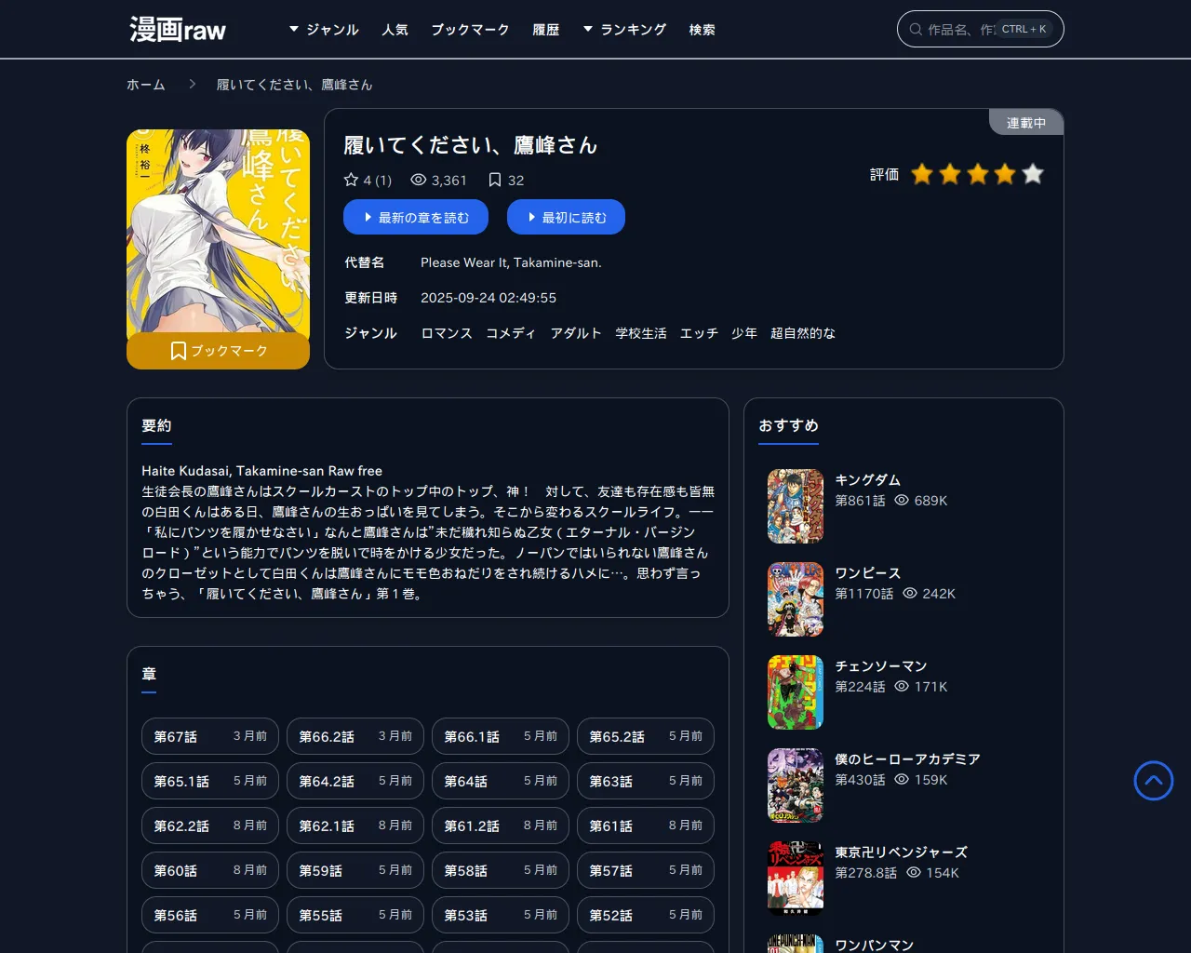This screenshot has width=1191, height=953.
Task: Open the コメディ genre tag
Action: coord(511,333)
